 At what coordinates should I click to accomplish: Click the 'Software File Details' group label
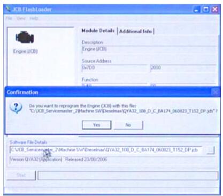pos(28,142)
